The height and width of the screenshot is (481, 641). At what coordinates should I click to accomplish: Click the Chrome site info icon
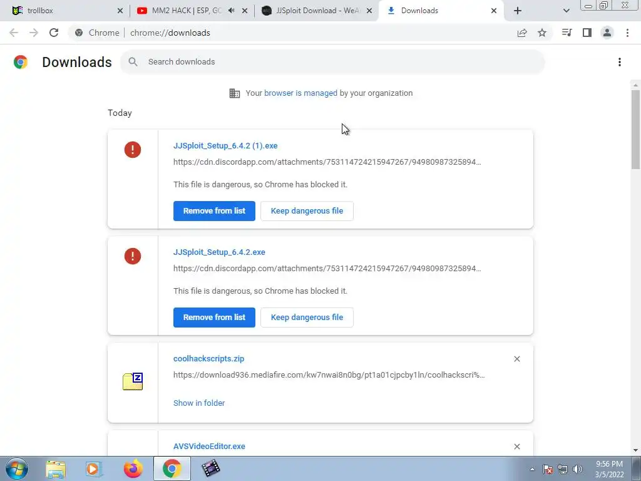(x=79, y=33)
